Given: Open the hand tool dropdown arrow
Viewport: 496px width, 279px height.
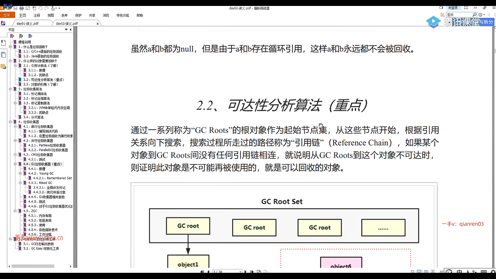Looking at the screenshot, I should pos(56,8).
